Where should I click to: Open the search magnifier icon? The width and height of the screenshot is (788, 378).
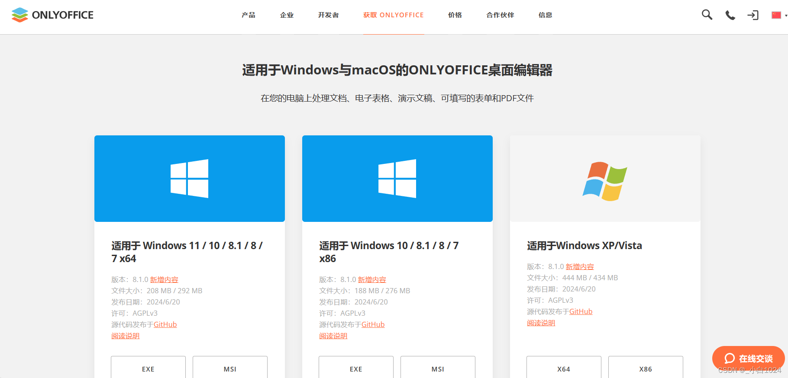pos(707,15)
